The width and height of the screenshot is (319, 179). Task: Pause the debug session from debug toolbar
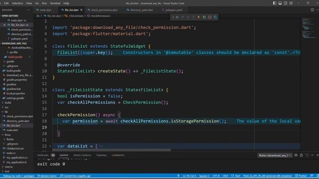click(x=177, y=17)
